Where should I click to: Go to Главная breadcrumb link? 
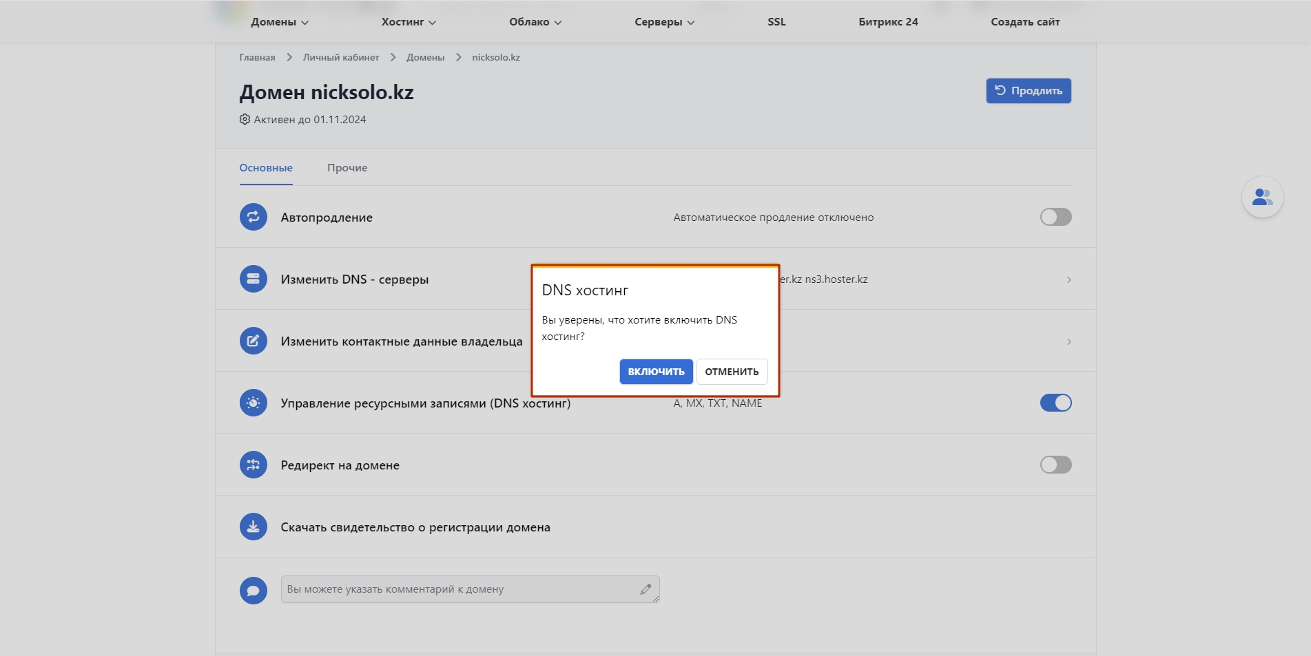[257, 57]
